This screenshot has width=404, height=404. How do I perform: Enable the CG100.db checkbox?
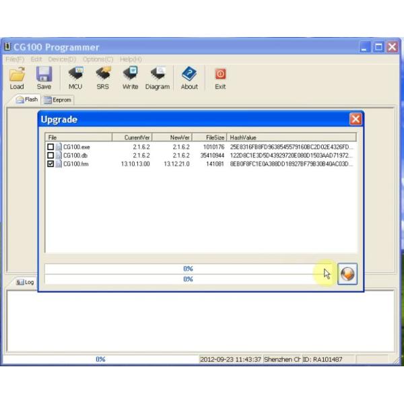coord(50,155)
